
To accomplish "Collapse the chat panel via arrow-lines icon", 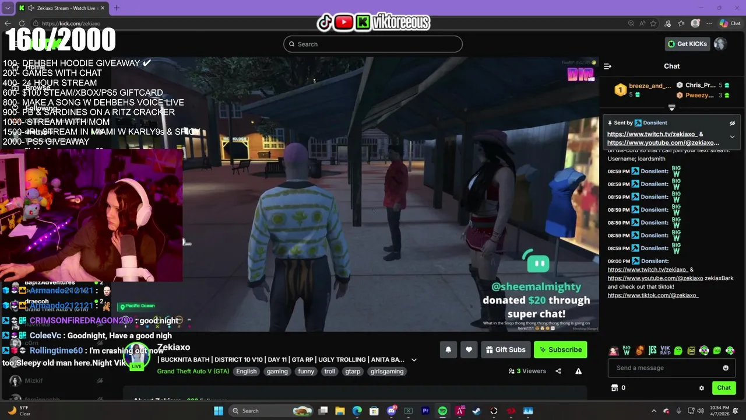I will pyautogui.click(x=607, y=66).
